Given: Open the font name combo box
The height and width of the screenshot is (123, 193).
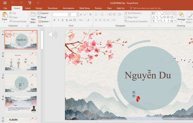Looking at the screenshot, I should pyautogui.click(x=61, y=14).
